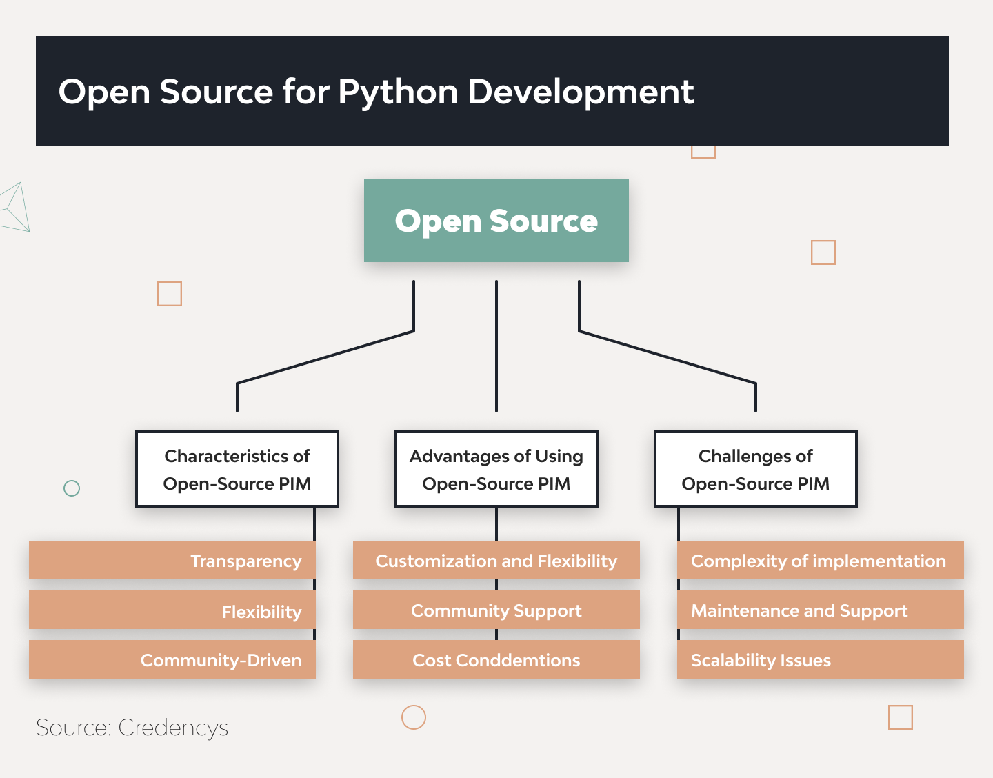The image size is (993, 778).
Task: Click the Flexibility bar
Action: (x=172, y=610)
